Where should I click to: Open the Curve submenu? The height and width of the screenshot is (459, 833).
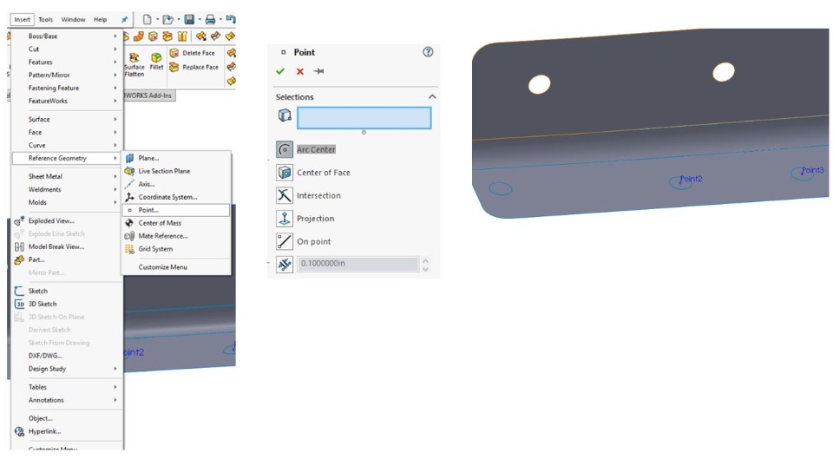point(67,145)
